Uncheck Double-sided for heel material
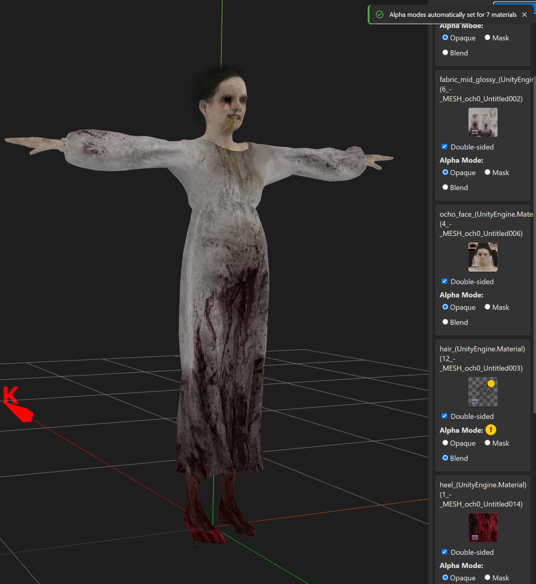The image size is (536, 584). click(x=444, y=552)
